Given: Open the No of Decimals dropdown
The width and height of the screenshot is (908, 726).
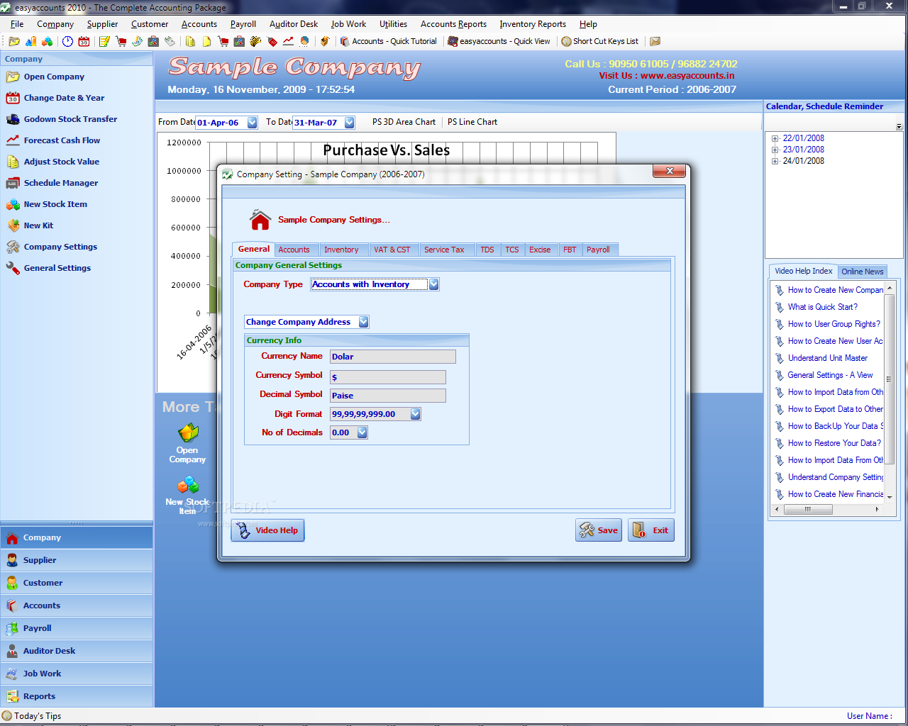Looking at the screenshot, I should pyautogui.click(x=362, y=432).
